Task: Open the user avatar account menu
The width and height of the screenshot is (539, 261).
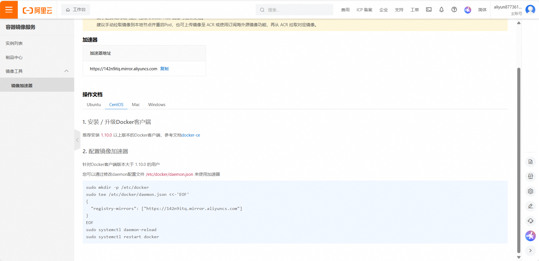Action: [530, 10]
